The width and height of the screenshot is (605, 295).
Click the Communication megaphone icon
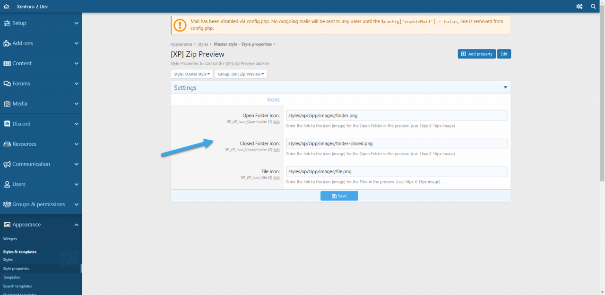7,164
